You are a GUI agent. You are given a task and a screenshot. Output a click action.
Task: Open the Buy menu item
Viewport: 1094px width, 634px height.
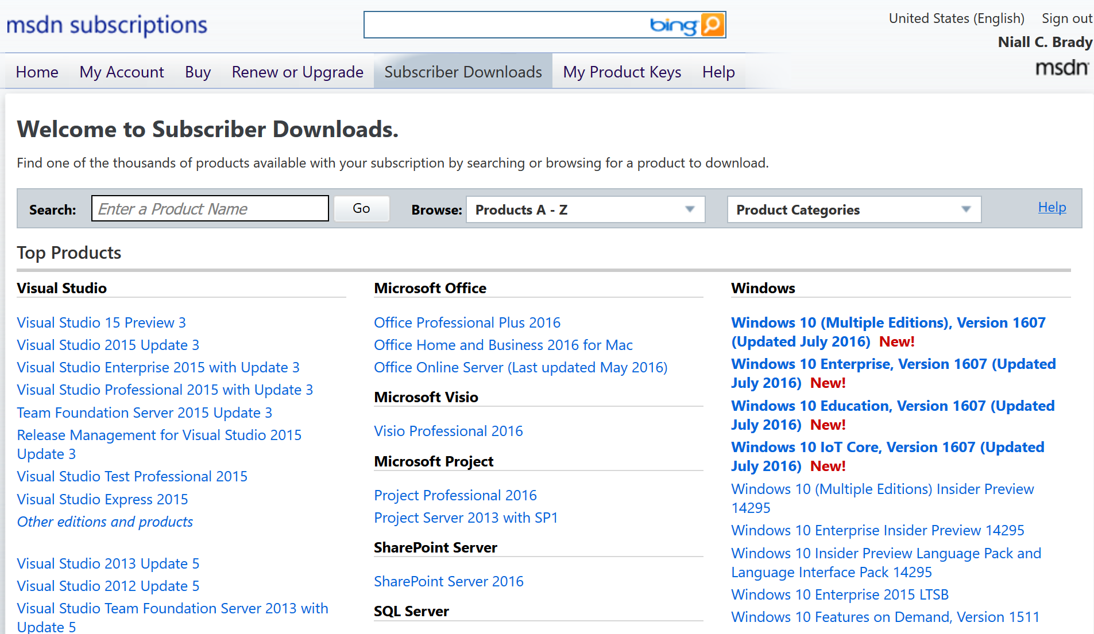[198, 72]
